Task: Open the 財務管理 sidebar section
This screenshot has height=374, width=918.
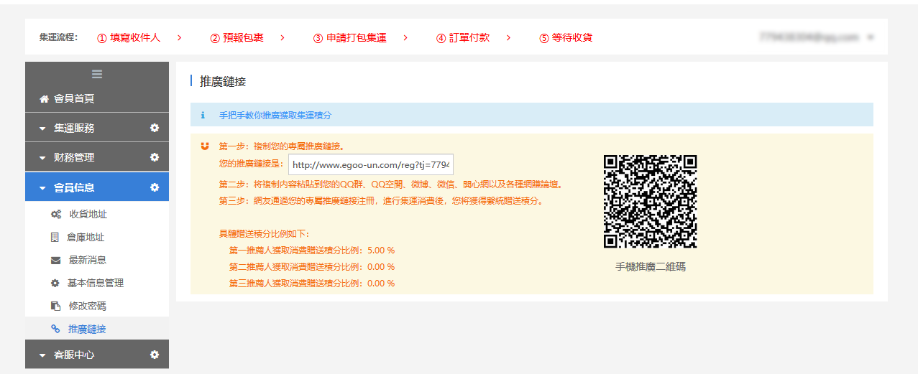Action: tap(97, 157)
